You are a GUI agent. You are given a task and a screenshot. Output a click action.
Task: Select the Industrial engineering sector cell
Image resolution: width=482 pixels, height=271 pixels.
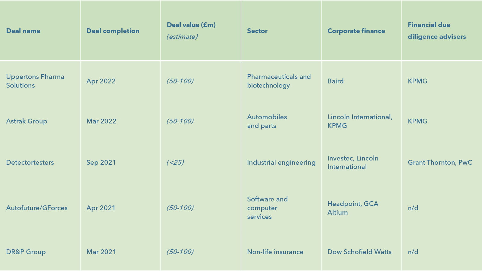coord(281,163)
